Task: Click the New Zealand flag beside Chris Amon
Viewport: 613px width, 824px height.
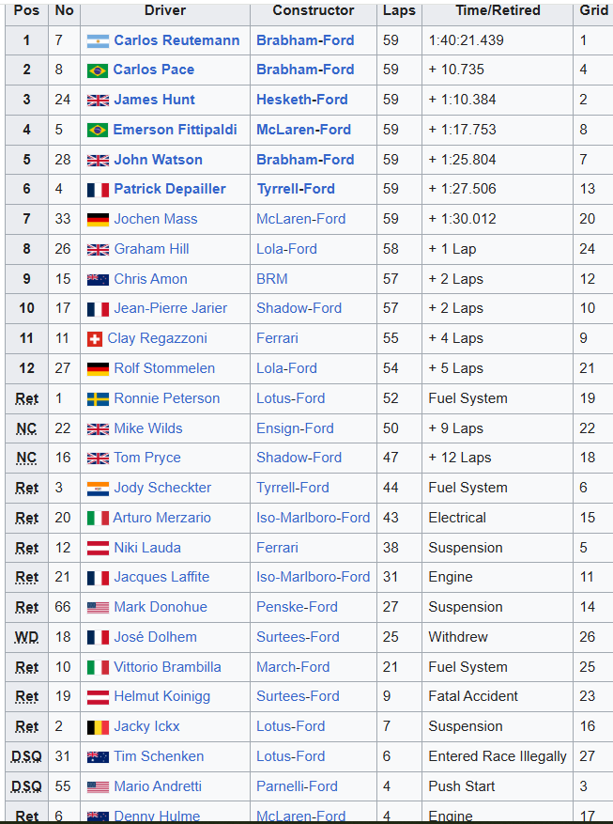Action: click(x=99, y=280)
